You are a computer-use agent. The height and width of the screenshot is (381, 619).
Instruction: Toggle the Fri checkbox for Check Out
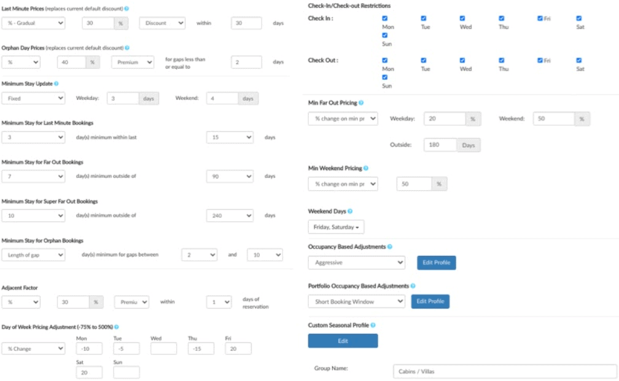(x=540, y=60)
